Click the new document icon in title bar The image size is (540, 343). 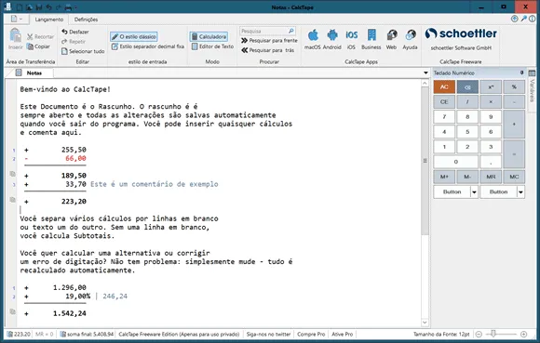(x=20, y=7)
